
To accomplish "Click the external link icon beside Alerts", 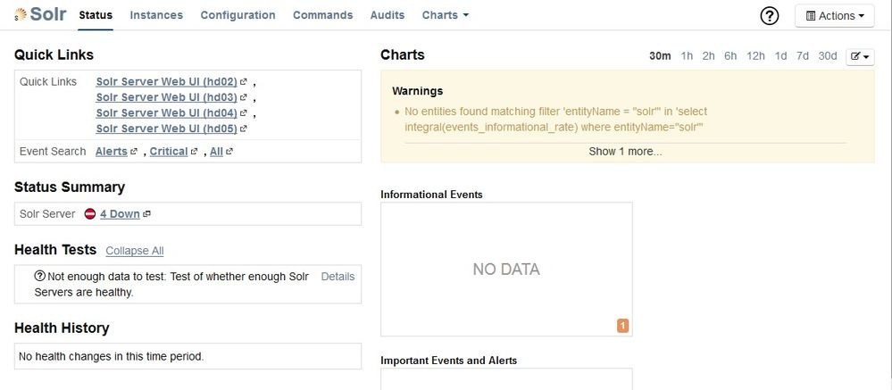I will point(134,152).
